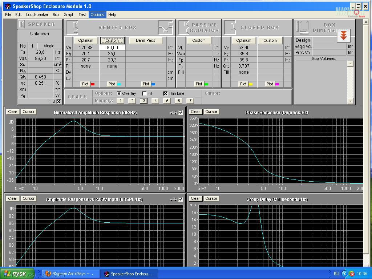
Task: Clear the Phase Response graph
Action: click(195, 112)
